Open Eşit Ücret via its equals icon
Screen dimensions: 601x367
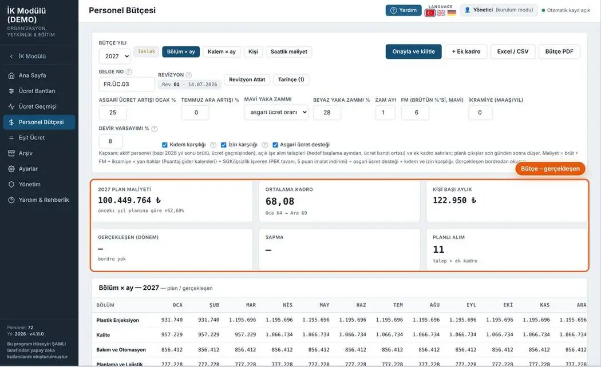tap(11, 138)
